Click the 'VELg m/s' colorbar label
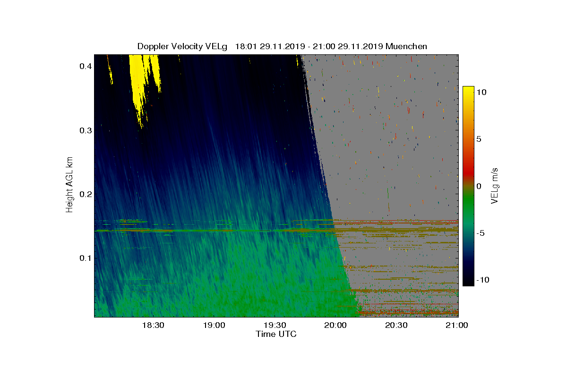567x378 pixels. [495, 185]
